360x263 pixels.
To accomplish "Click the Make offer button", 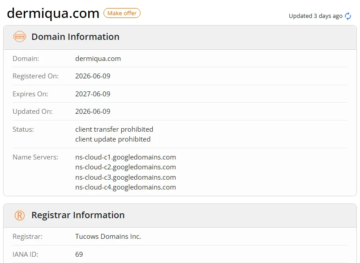I will click(x=122, y=13).
